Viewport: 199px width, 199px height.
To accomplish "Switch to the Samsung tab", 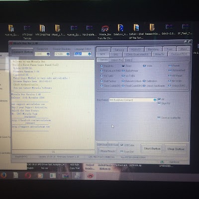I will tap(119, 50).
